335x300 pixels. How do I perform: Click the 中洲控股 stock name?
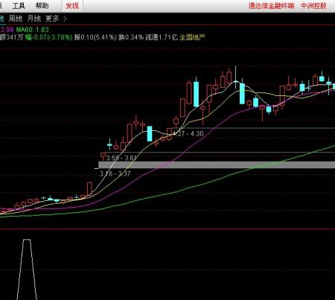click(313, 6)
